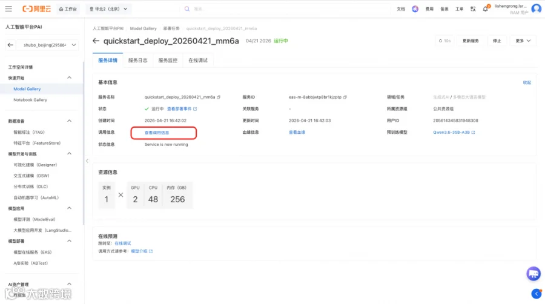Click the 人工智能平台PAI sidebar title
This screenshot has width=545, height=304.
point(24,27)
